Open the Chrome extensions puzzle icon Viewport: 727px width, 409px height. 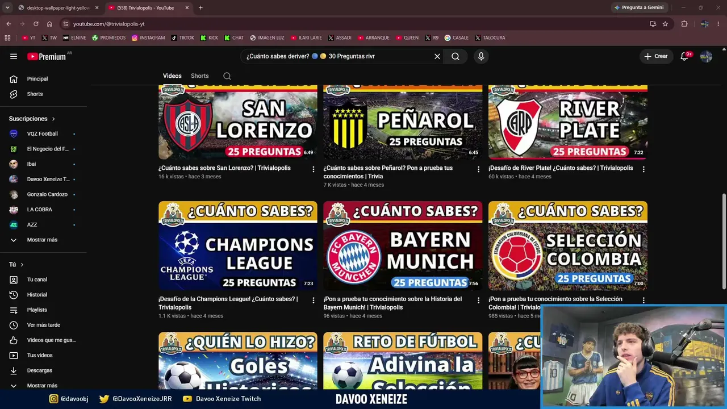point(684,24)
